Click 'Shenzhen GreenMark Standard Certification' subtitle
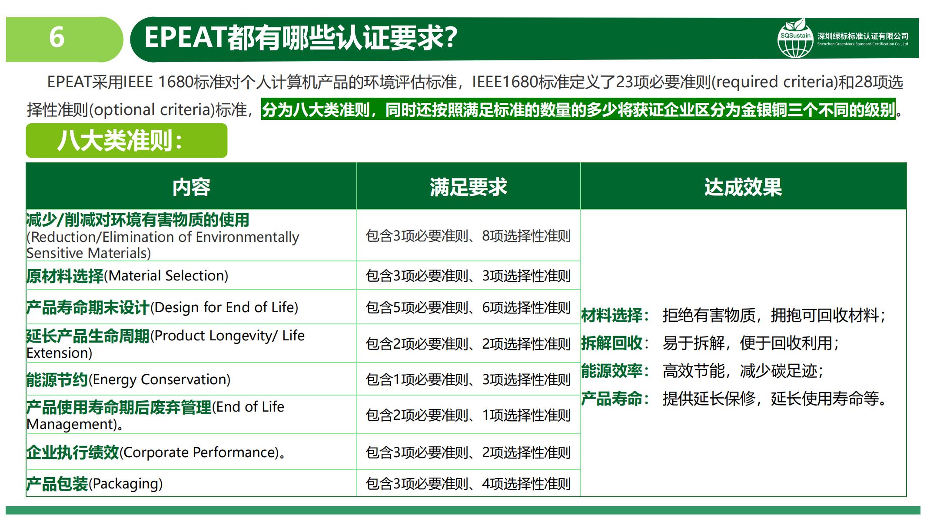This screenshot has width=927, height=521. point(863,44)
